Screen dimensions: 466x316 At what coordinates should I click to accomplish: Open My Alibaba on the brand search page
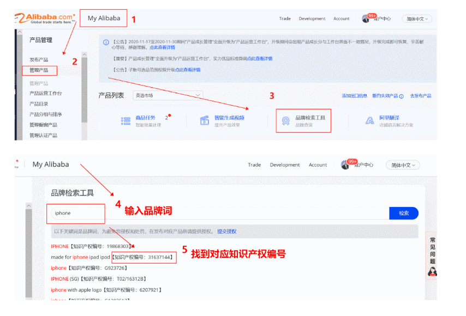[x=51, y=164]
